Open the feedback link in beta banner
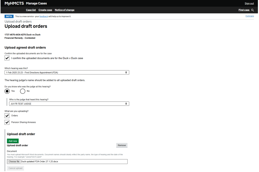The height and width of the screenshot is (172, 259). tap(44, 16)
